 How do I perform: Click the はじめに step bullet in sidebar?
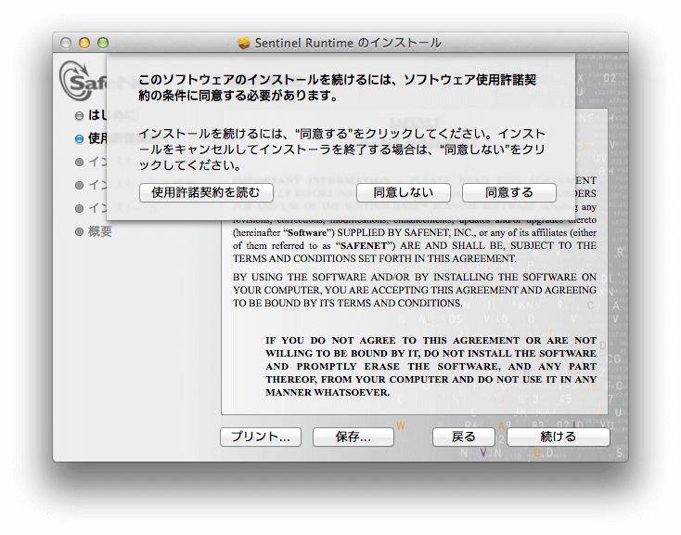click(x=79, y=116)
